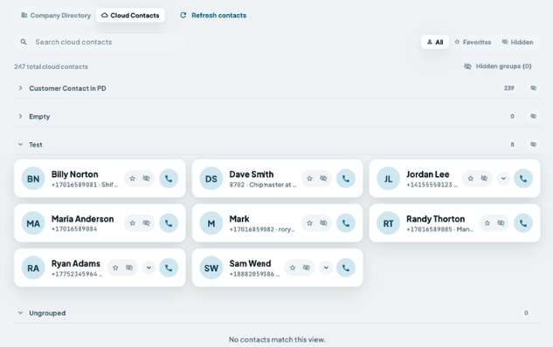Click the '247 total cloud contacts' text

52,66
